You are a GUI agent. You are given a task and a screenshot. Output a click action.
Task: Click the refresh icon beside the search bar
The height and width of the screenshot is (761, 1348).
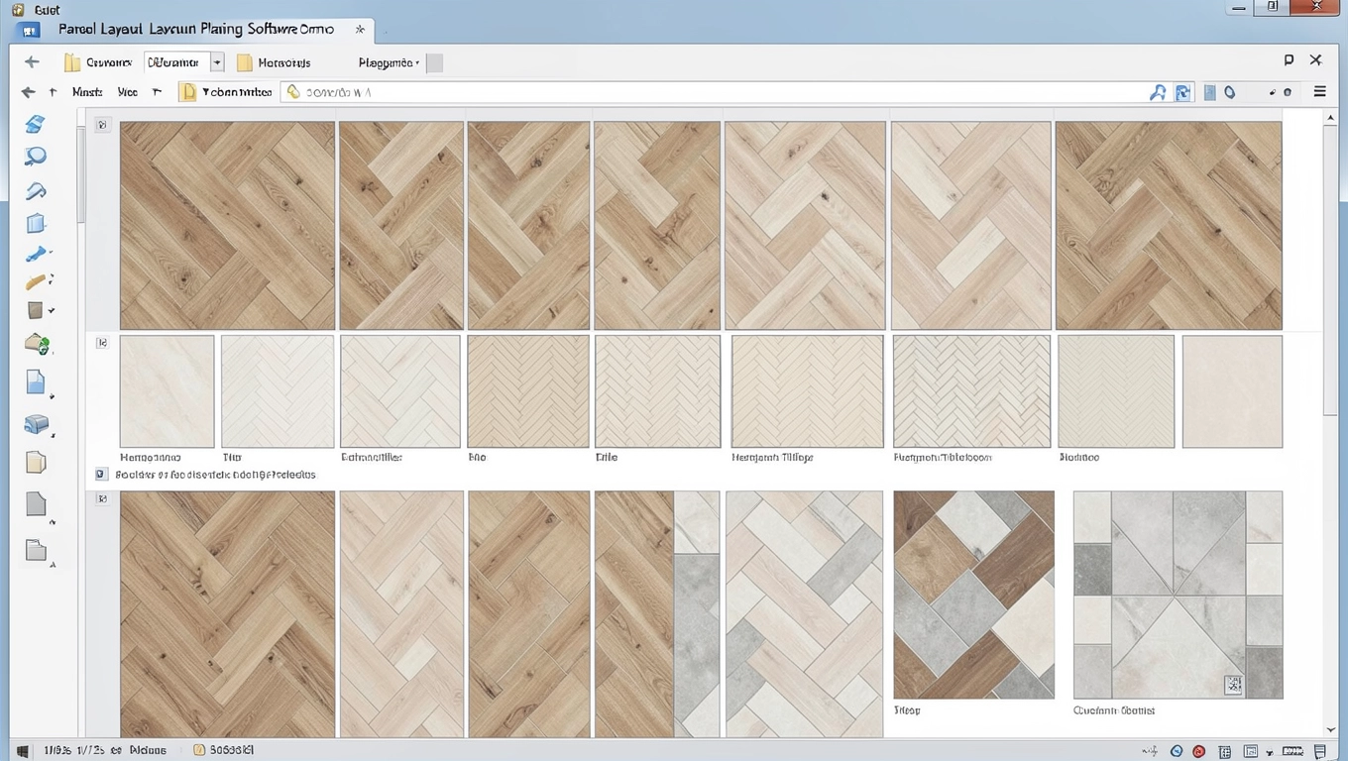tap(1182, 92)
